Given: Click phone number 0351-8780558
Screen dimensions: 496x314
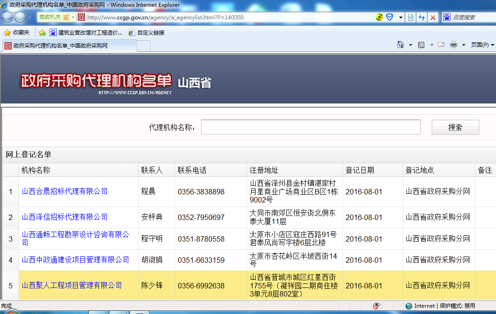Looking at the screenshot, I should tap(201, 239).
